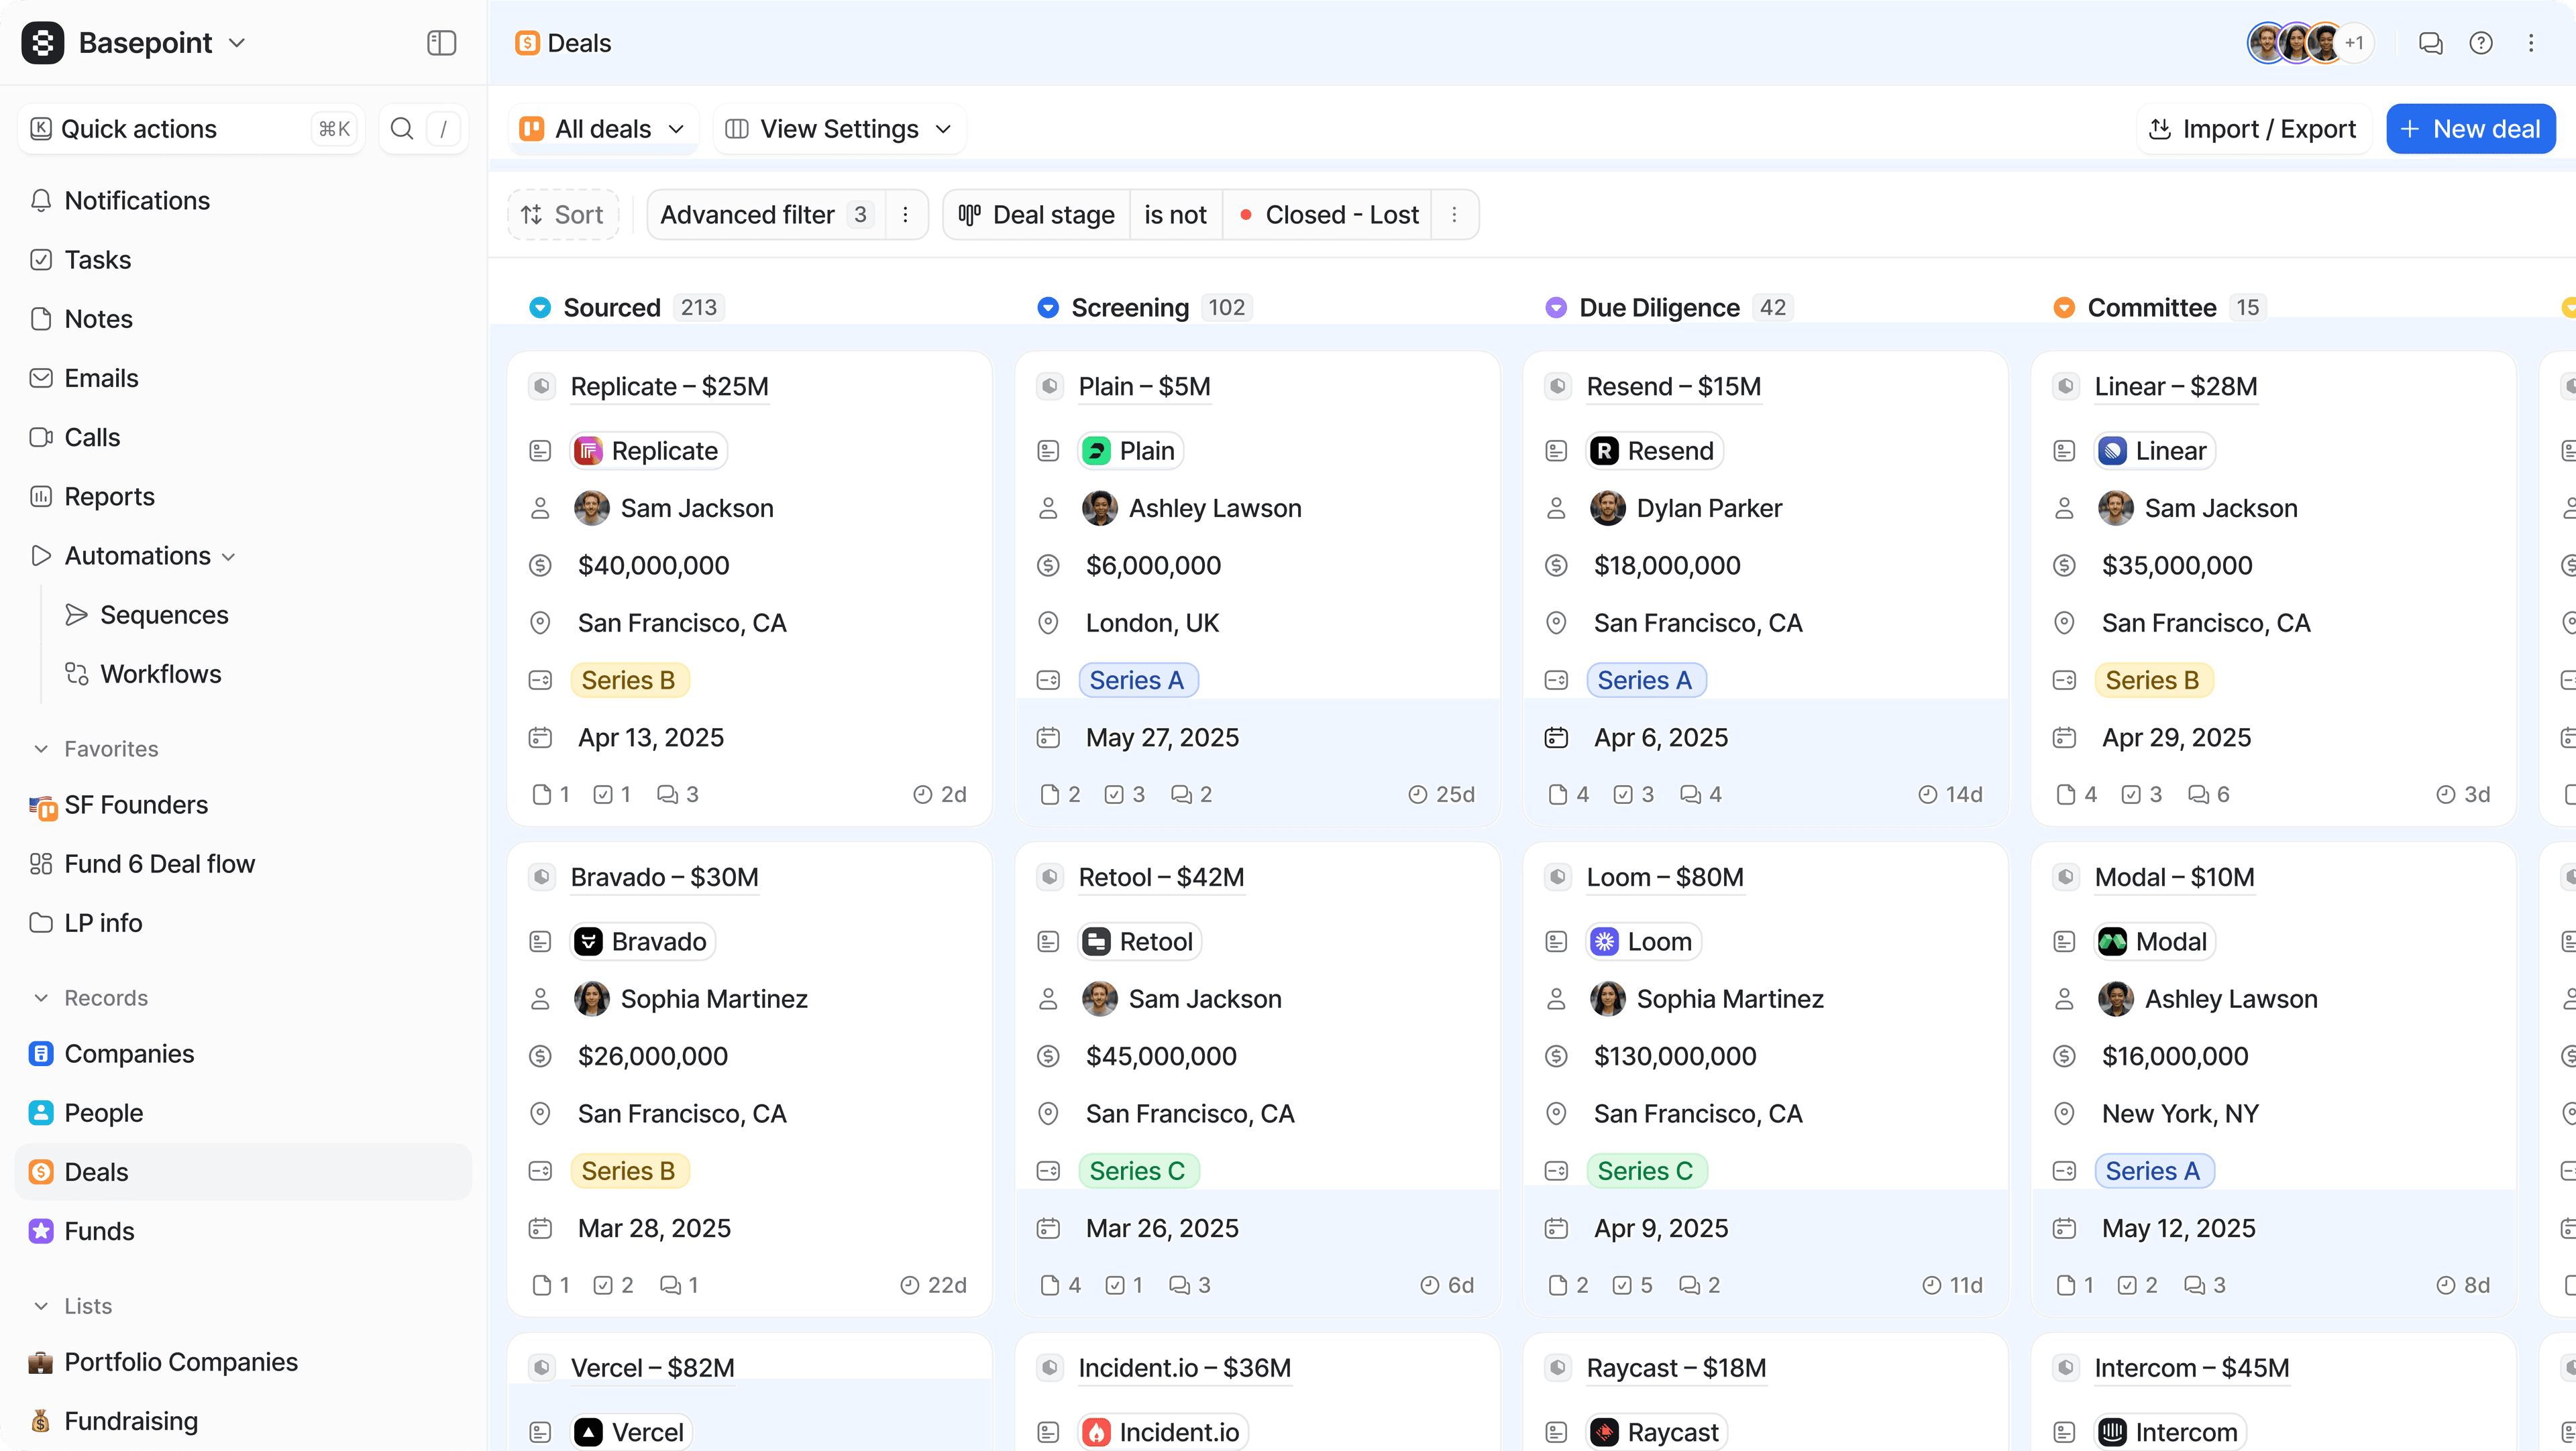Open Reports in the sidebar

click(109, 497)
